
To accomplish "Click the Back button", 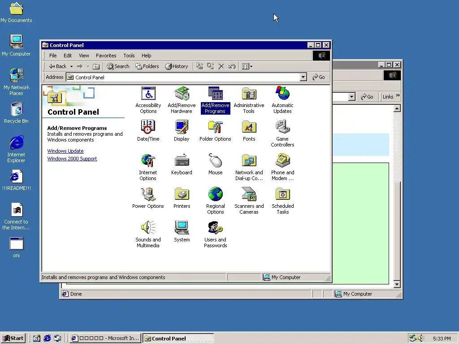I will click(58, 66).
